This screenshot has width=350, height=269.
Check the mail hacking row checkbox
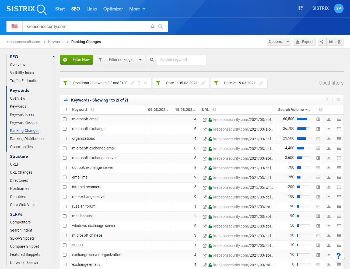(65, 216)
